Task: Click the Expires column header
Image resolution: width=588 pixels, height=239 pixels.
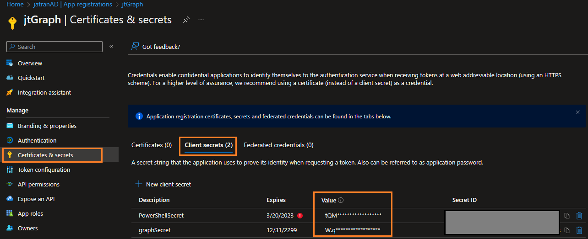Action: tap(276, 200)
